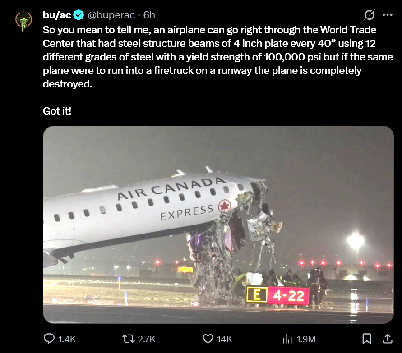Click the 6h timestamp
The width and height of the screenshot is (402, 353).
[x=149, y=15]
